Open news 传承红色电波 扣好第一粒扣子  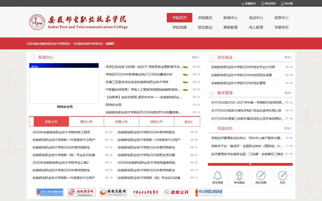click(x=144, y=67)
